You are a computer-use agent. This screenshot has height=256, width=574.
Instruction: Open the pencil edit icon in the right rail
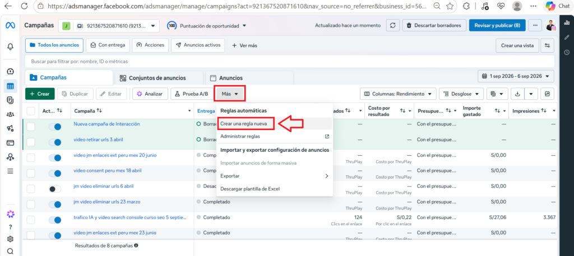pos(567,38)
